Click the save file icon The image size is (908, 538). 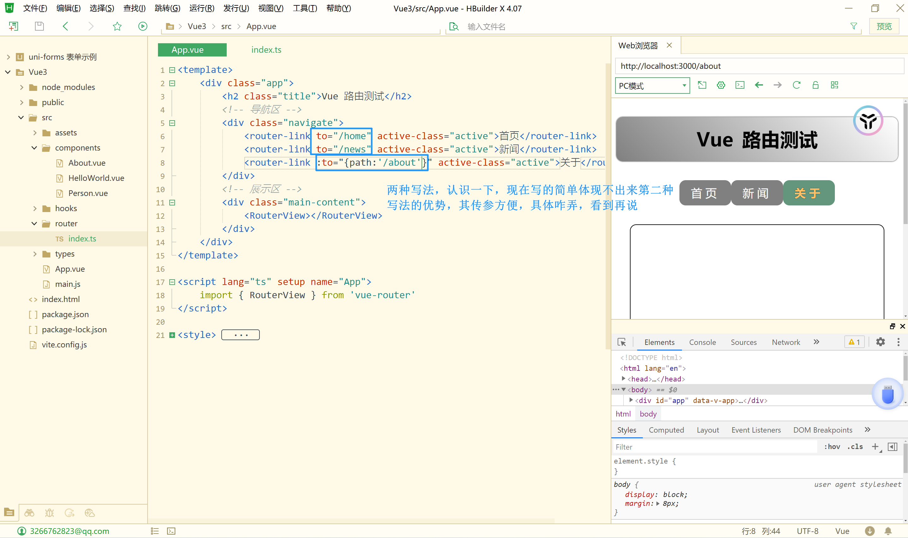click(x=39, y=26)
